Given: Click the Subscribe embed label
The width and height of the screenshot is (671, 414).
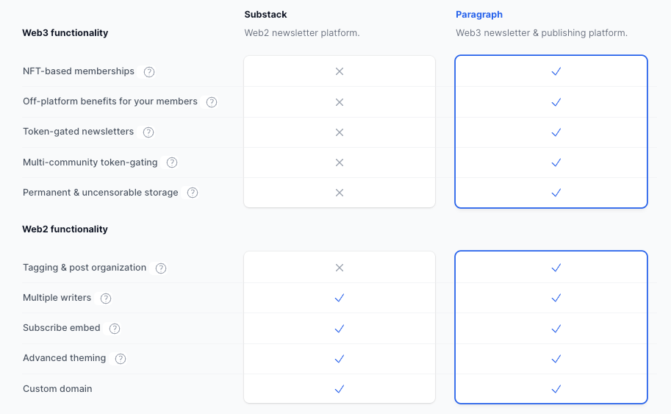Looking at the screenshot, I should (x=61, y=328).
